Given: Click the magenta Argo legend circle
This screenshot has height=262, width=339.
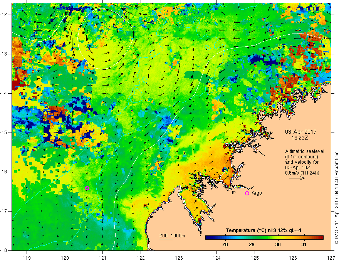Looking at the screenshot, I should 247,193.
